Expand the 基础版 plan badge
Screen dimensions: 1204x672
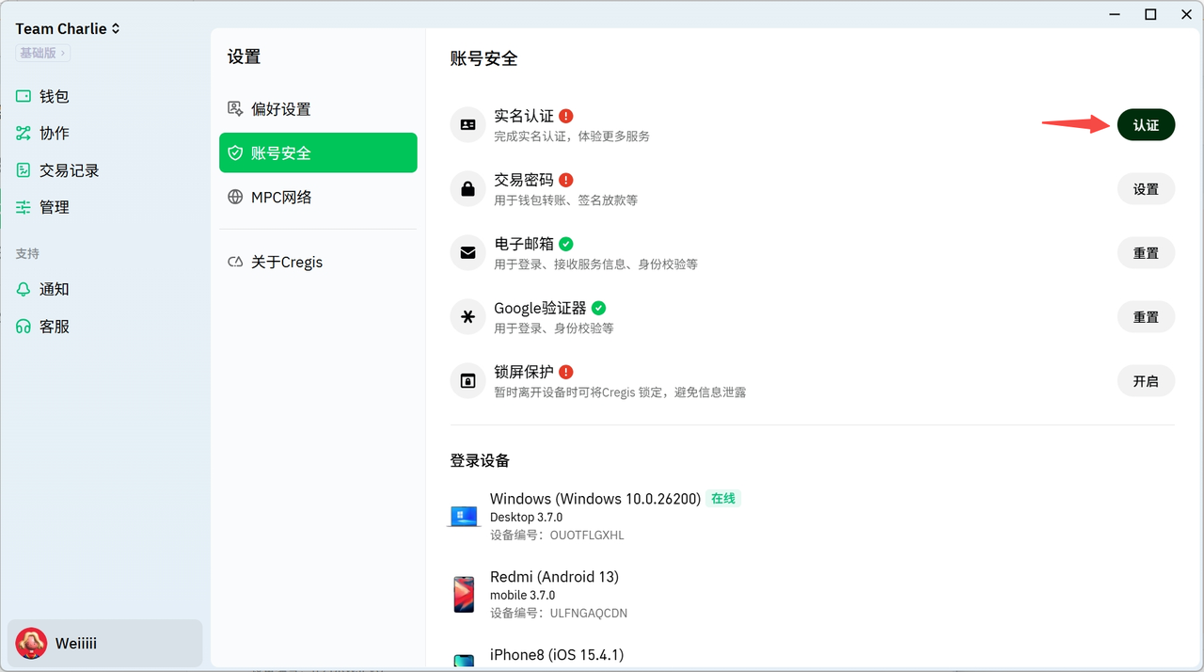click(x=42, y=54)
